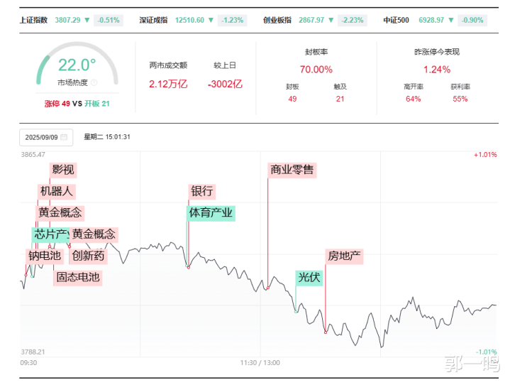Click down arrow beside 上证指数 value 3807.29
The width and height of the screenshot is (510, 385).
point(87,20)
